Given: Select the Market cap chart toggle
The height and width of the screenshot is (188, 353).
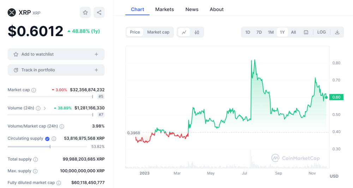Looking at the screenshot, I should (x=158, y=32).
